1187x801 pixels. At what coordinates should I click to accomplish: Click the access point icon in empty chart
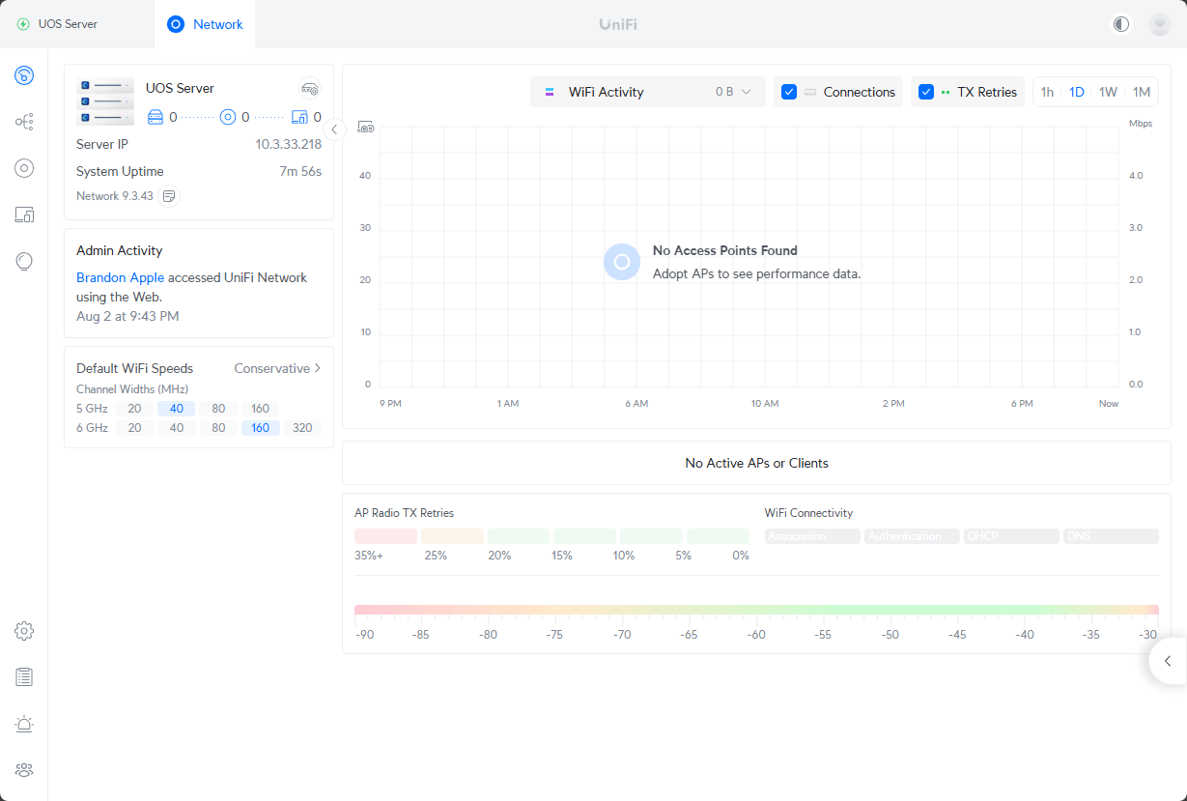point(622,262)
